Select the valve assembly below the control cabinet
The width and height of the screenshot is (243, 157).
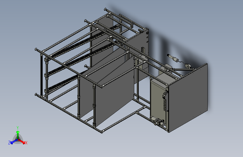158,121
